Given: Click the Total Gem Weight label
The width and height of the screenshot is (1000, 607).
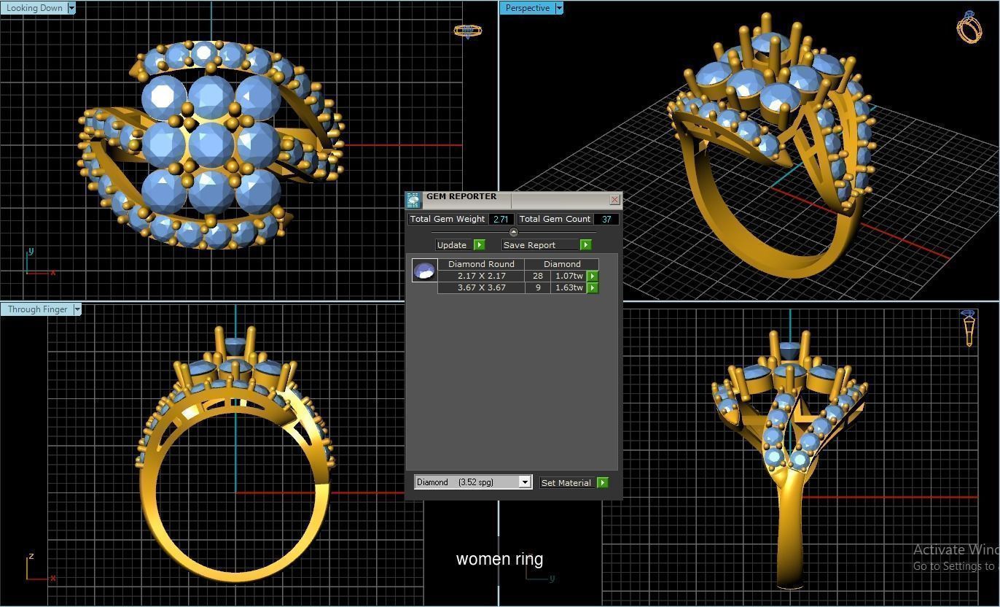Looking at the screenshot, I should [x=448, y=219].
